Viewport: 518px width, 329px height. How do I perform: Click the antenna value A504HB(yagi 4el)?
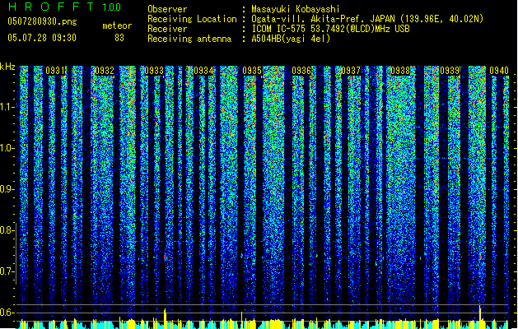[291, 39]
